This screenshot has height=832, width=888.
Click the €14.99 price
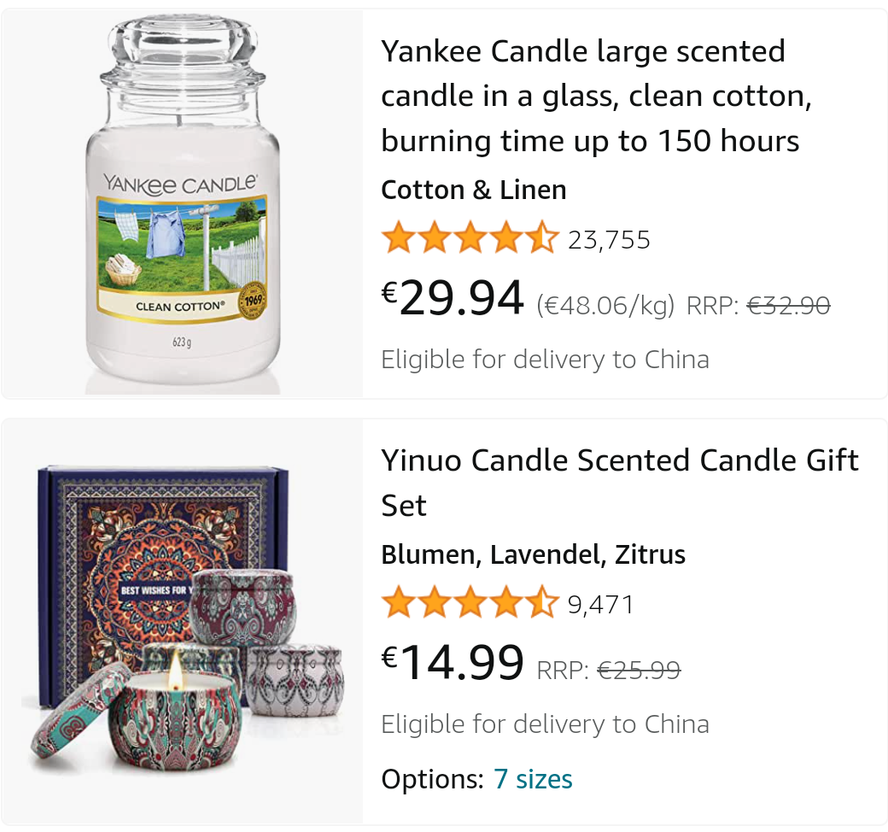point(453,664)
